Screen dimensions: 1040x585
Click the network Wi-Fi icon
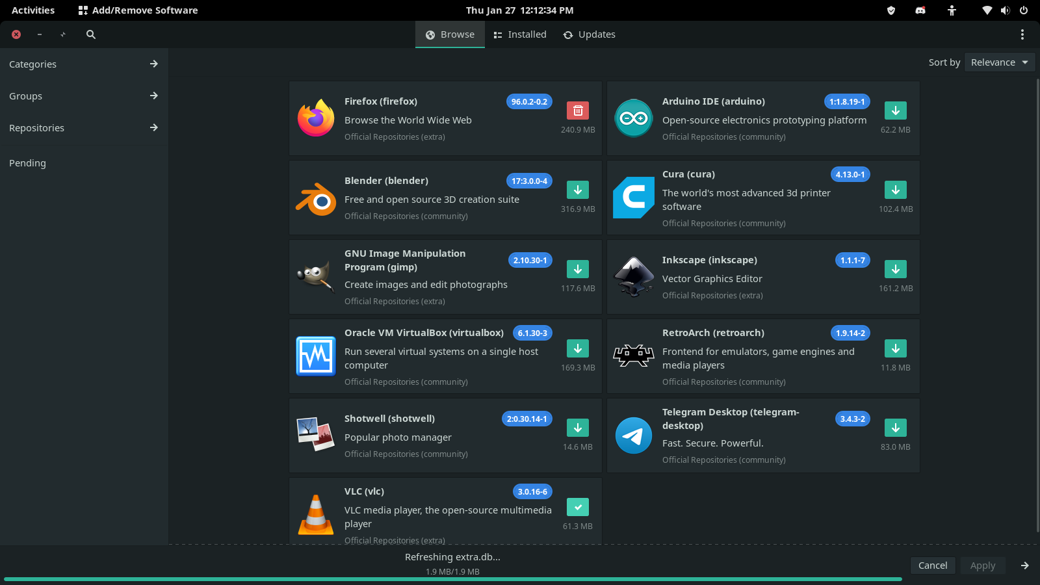pos(987,10)
